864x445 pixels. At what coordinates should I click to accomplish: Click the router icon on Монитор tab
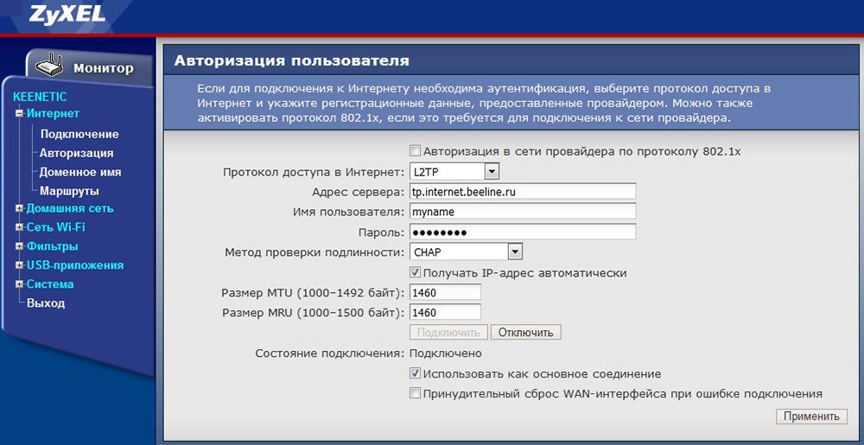click(49, 67)
